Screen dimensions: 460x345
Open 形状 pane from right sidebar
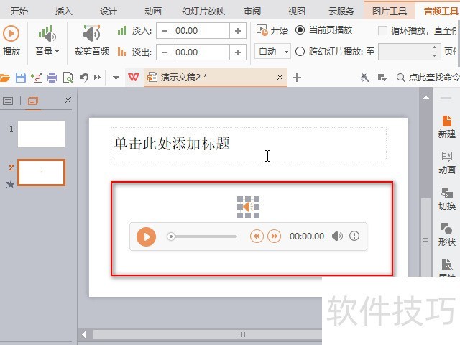(446, 235)
